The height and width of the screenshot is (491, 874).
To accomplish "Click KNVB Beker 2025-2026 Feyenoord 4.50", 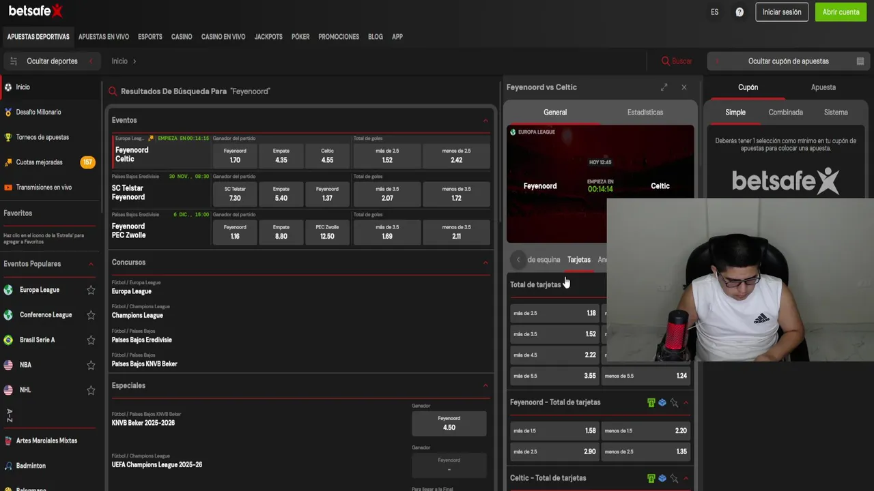I will coord(449,423).
